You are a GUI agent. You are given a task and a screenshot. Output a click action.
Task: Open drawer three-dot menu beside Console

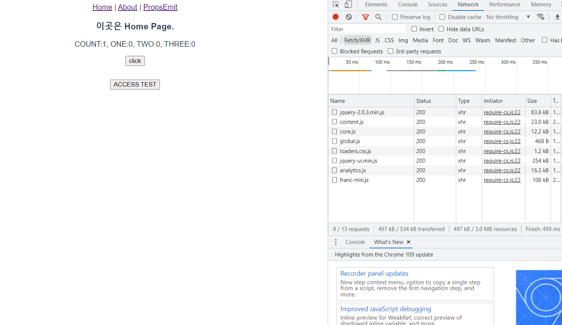pos(336,242)
